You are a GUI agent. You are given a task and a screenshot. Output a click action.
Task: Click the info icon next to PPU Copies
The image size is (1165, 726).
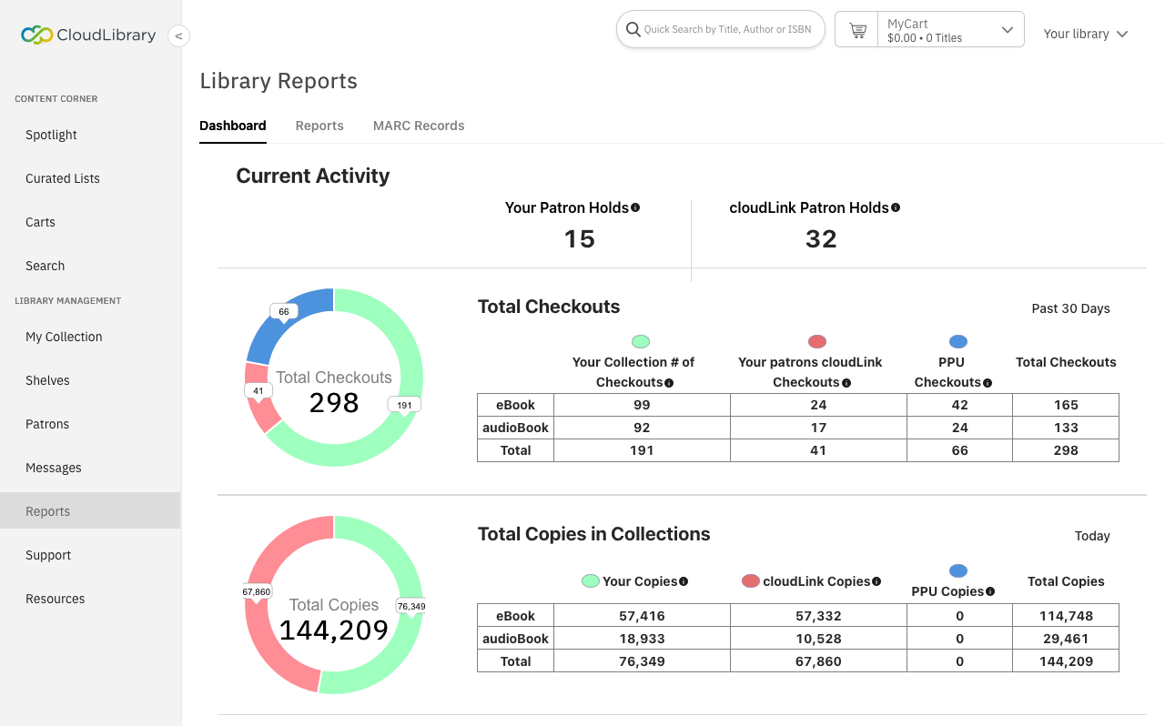(990, 591)
